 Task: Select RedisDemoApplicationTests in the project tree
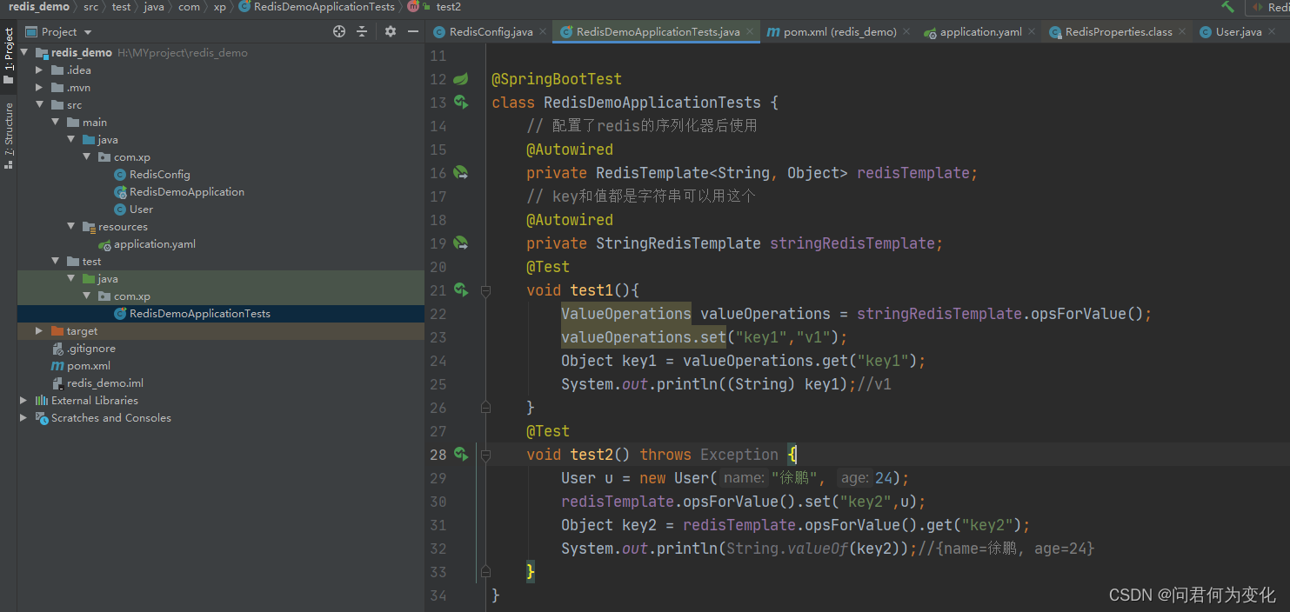pyautogui.click(x=200, y=314)
